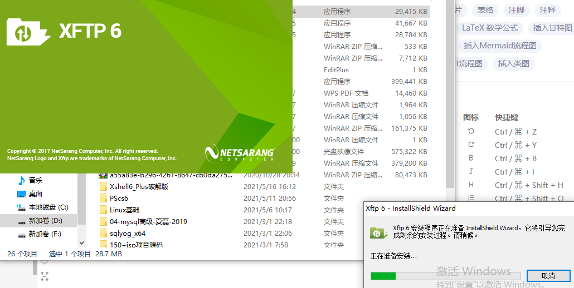The image size is (574, 288).
Task: Click the date 2020/10/28 20:34
Action: point(271,175)
